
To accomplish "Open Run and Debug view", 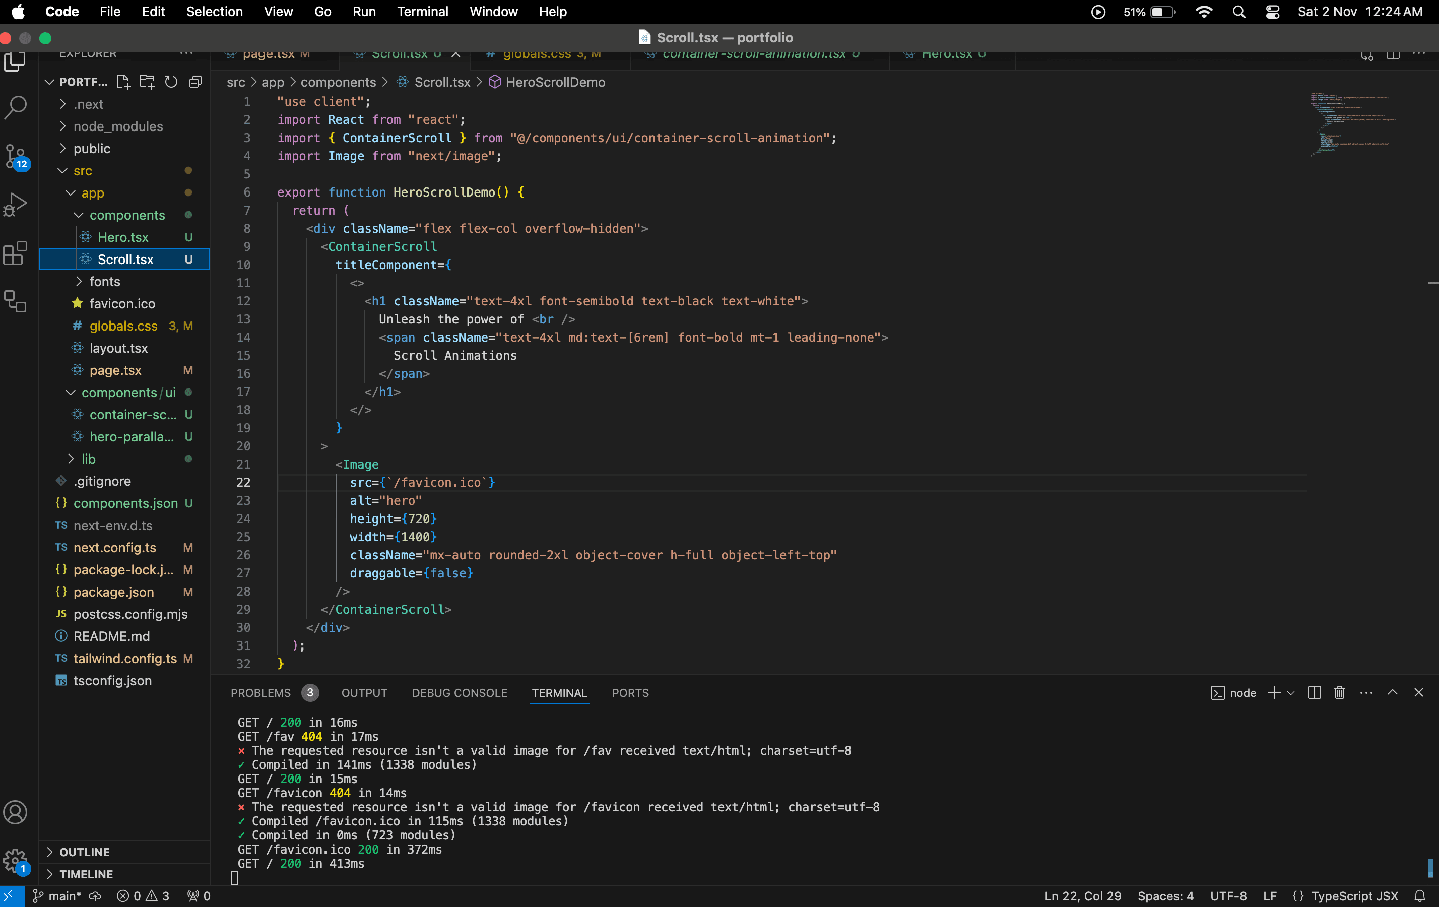I will click(x=16, y=205).
